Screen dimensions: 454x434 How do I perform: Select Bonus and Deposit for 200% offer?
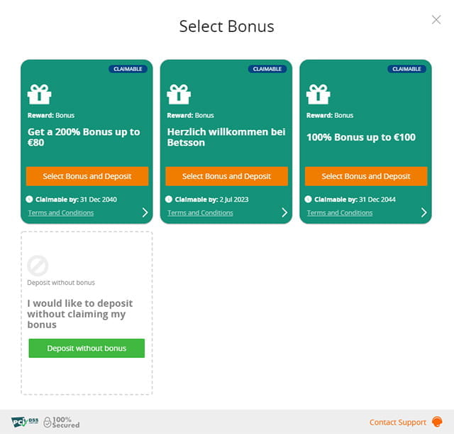tap(87, 176)
